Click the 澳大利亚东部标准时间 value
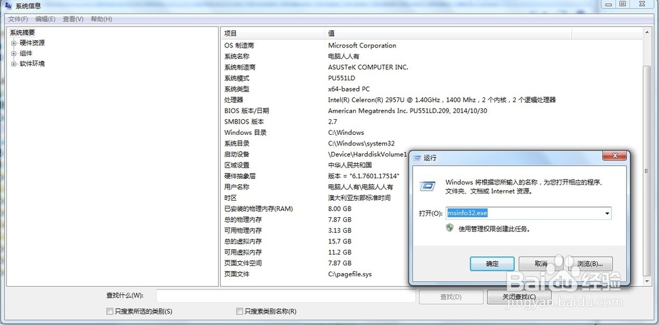The width and height of the screenshot is (659, 325). click(x=359, y=198)
